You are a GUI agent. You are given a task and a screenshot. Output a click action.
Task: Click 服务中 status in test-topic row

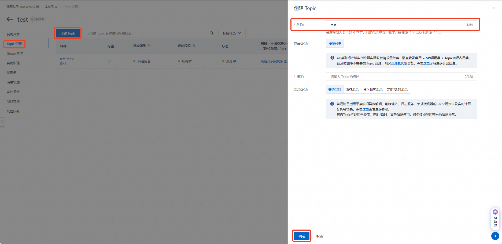point(231,61)
